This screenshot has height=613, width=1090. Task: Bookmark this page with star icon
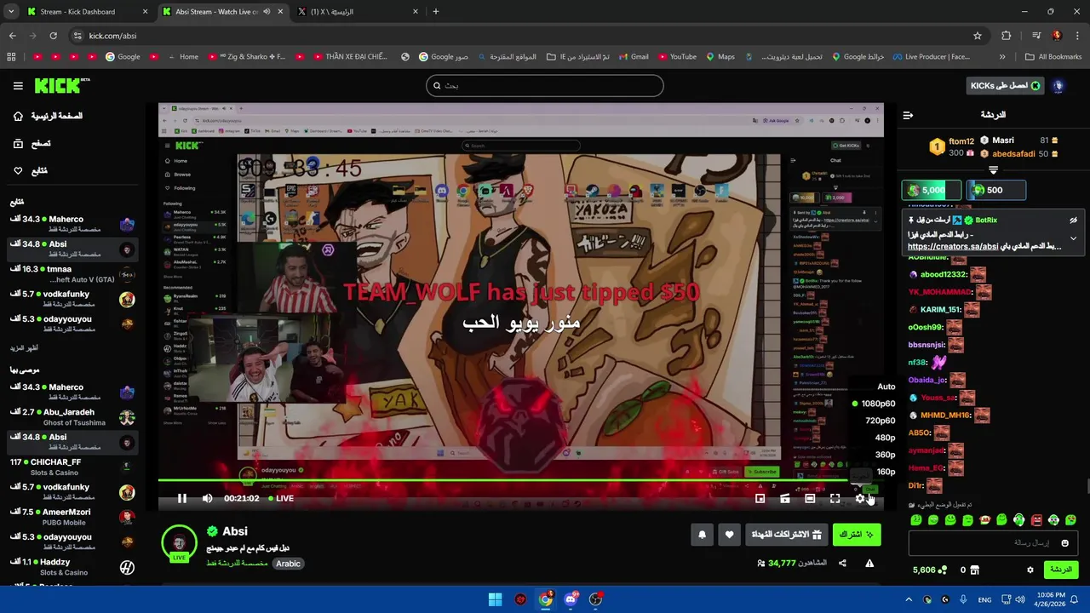978,36
